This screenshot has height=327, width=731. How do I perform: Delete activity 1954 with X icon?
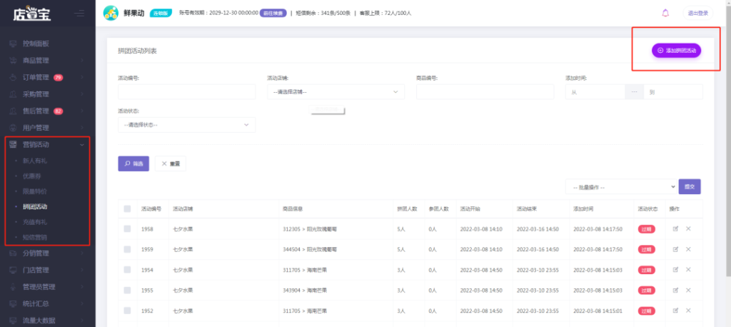688,270
